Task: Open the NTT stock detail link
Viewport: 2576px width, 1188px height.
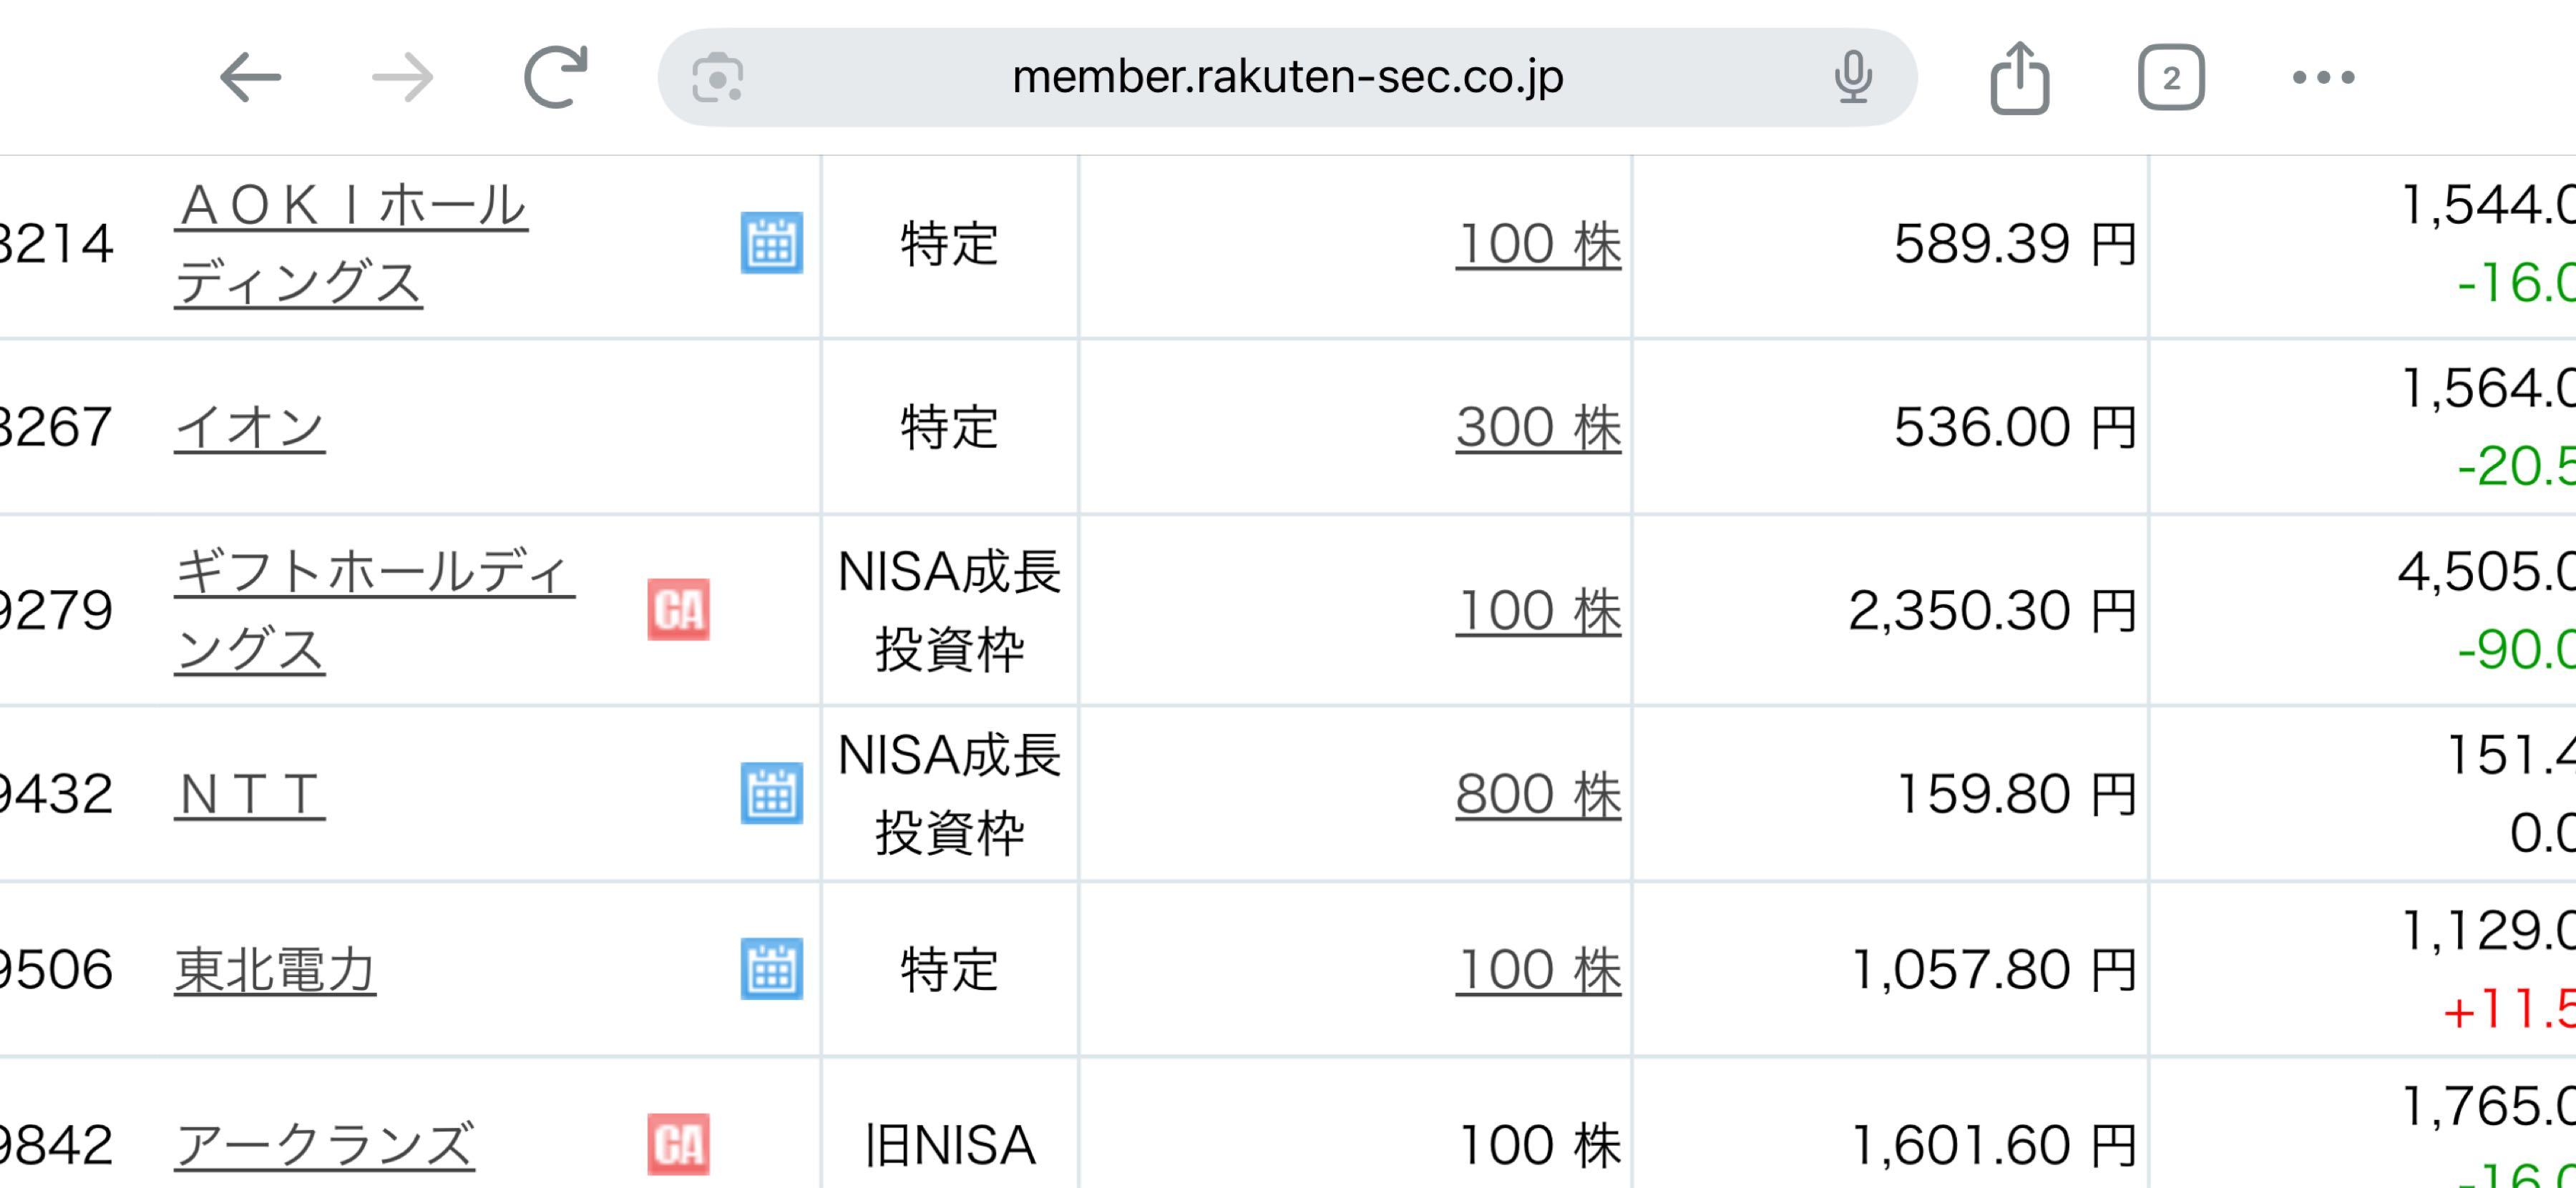Action: (249, 795)
